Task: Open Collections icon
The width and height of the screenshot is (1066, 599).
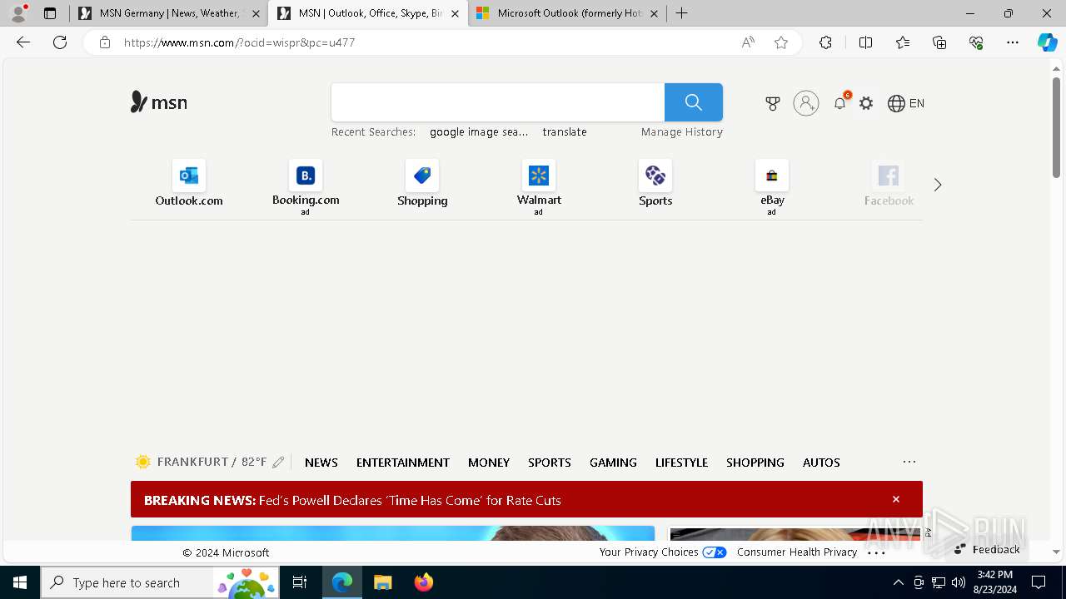Action: (939, 42)
